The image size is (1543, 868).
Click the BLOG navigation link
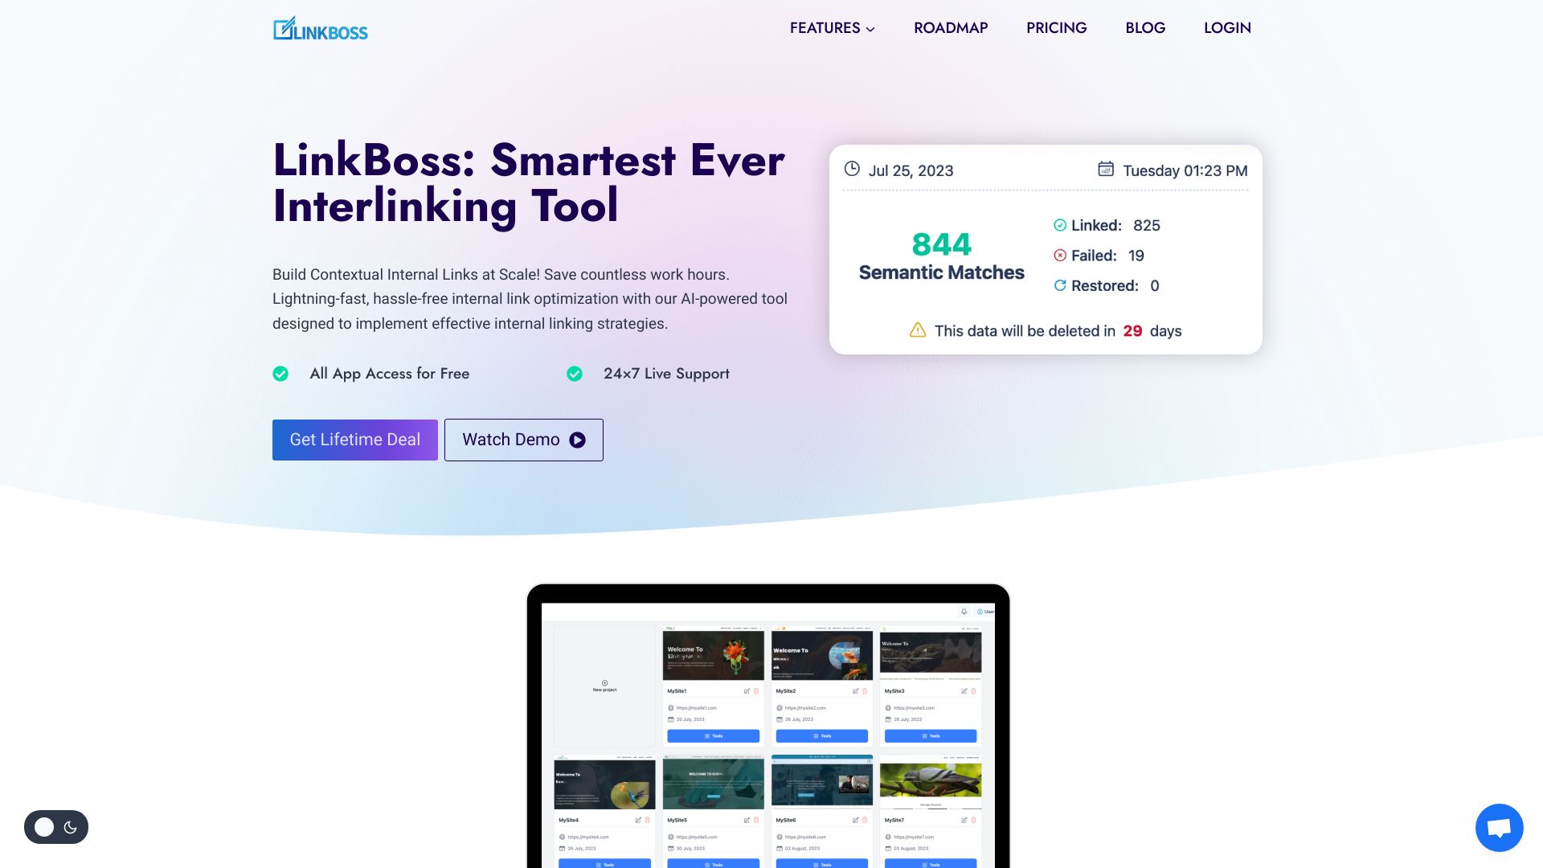tap(1144, 27)
